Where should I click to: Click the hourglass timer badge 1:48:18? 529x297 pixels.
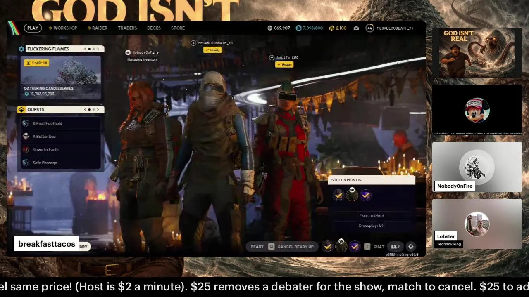(x=36, y=63)
